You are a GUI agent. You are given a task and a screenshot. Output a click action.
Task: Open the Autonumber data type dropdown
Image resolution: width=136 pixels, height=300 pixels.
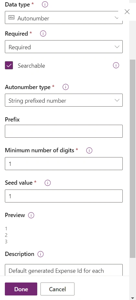click(64, 17)
